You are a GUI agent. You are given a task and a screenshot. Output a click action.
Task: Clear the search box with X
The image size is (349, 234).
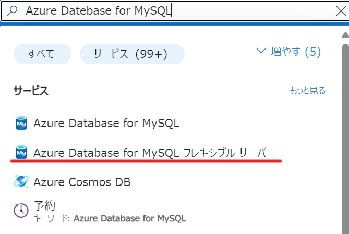(341, 11)
